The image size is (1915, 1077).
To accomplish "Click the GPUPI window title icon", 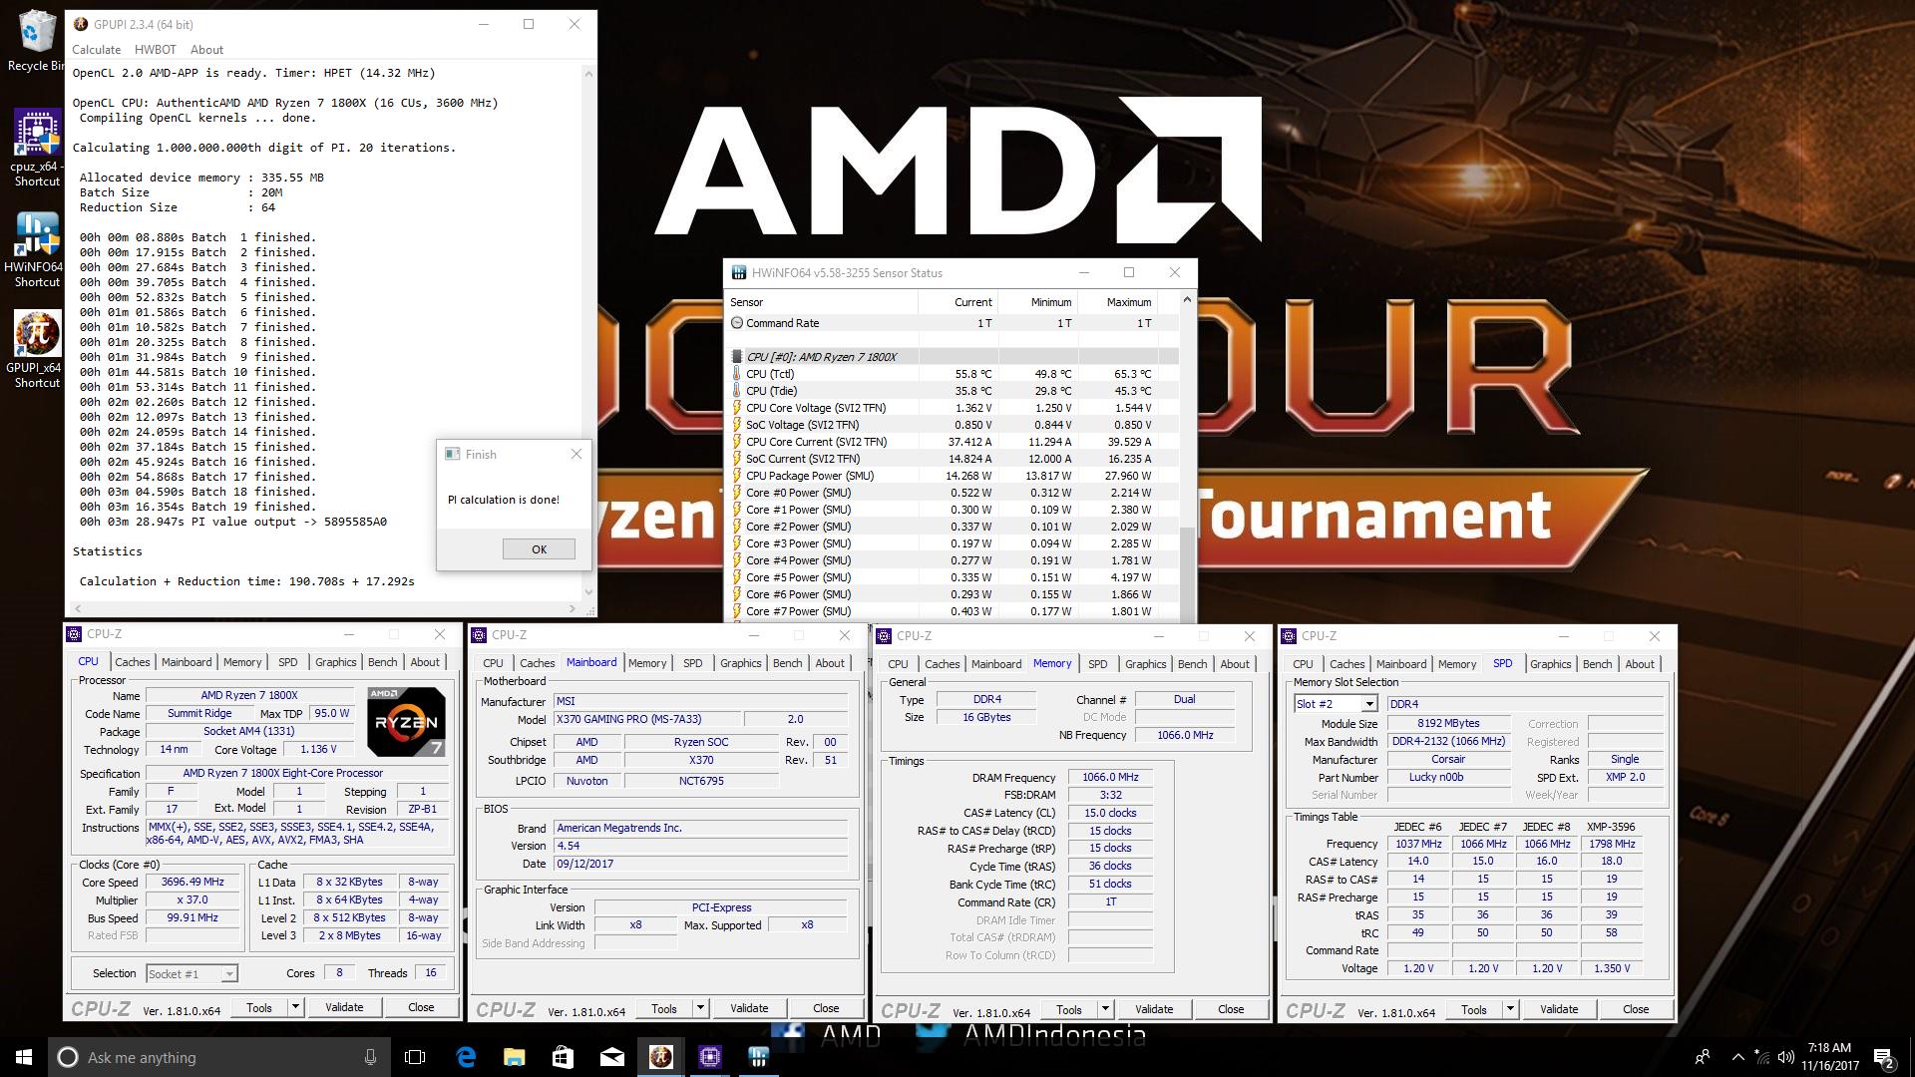I will click(80, 24).
